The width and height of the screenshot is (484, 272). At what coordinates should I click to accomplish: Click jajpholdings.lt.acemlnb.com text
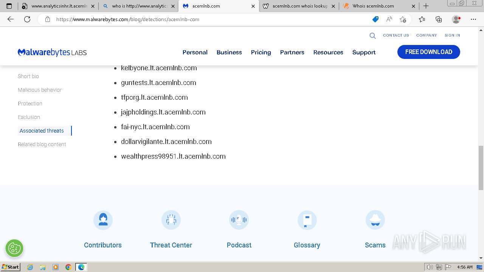pyautogui.click(x=163, y=112)
